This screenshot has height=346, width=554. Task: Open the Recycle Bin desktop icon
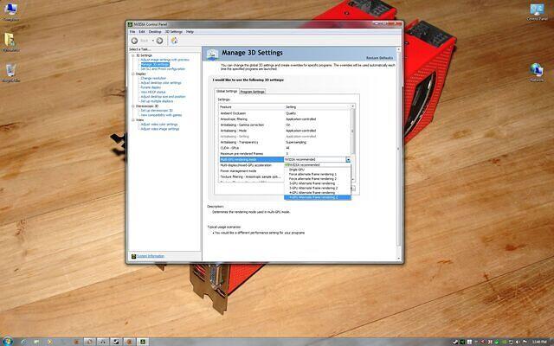pyautogui.click(x=10, y=71)
